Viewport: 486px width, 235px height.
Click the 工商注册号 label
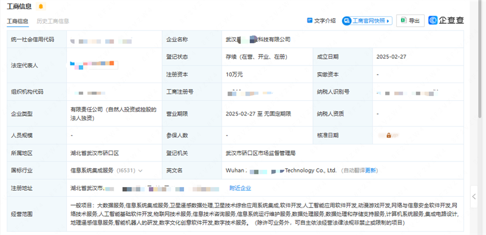(180, 92)
